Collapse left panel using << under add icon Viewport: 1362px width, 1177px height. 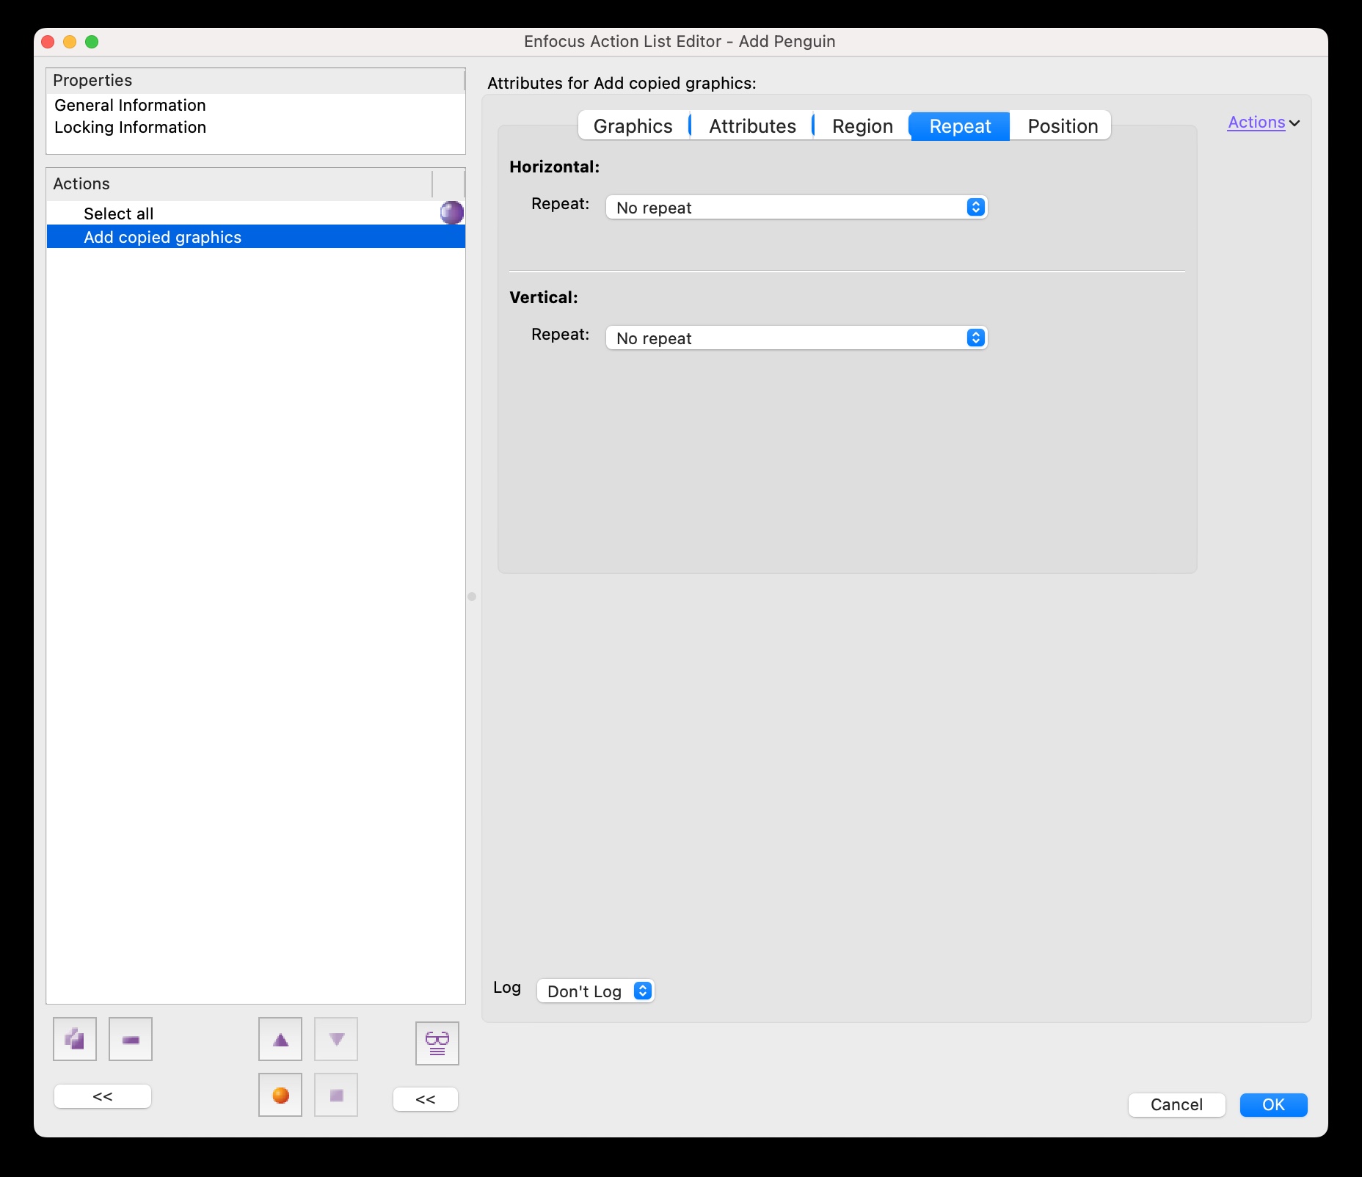103,1096
